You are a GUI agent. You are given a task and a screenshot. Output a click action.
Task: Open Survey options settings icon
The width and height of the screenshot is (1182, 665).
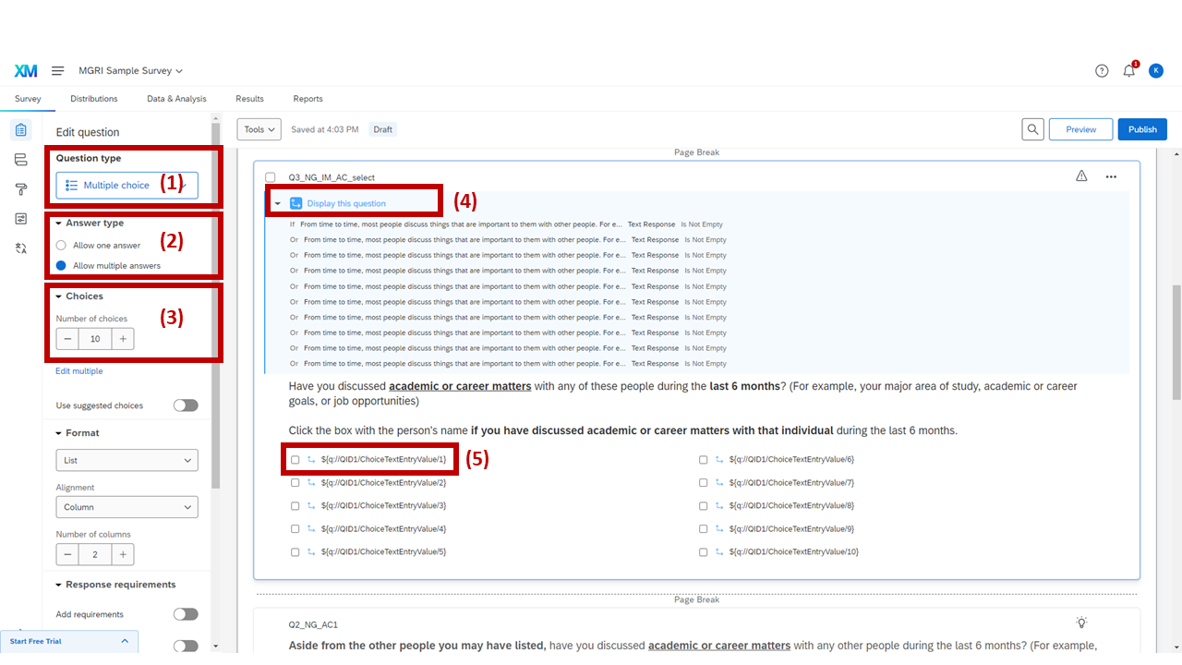coord(20,218)
